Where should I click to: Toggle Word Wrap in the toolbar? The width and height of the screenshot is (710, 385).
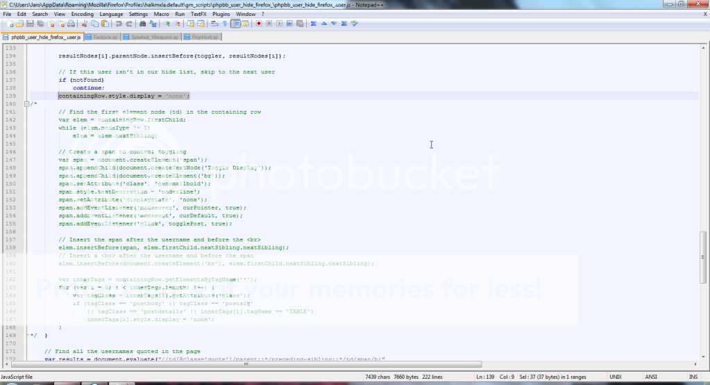coord(215,24)
